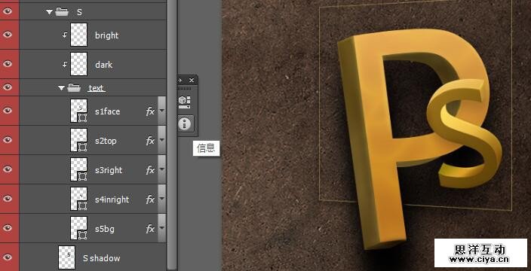The width and height of the screenshot is (531, 271).
Task: Click the fx icon on s4inright
Action: point(150,199)
